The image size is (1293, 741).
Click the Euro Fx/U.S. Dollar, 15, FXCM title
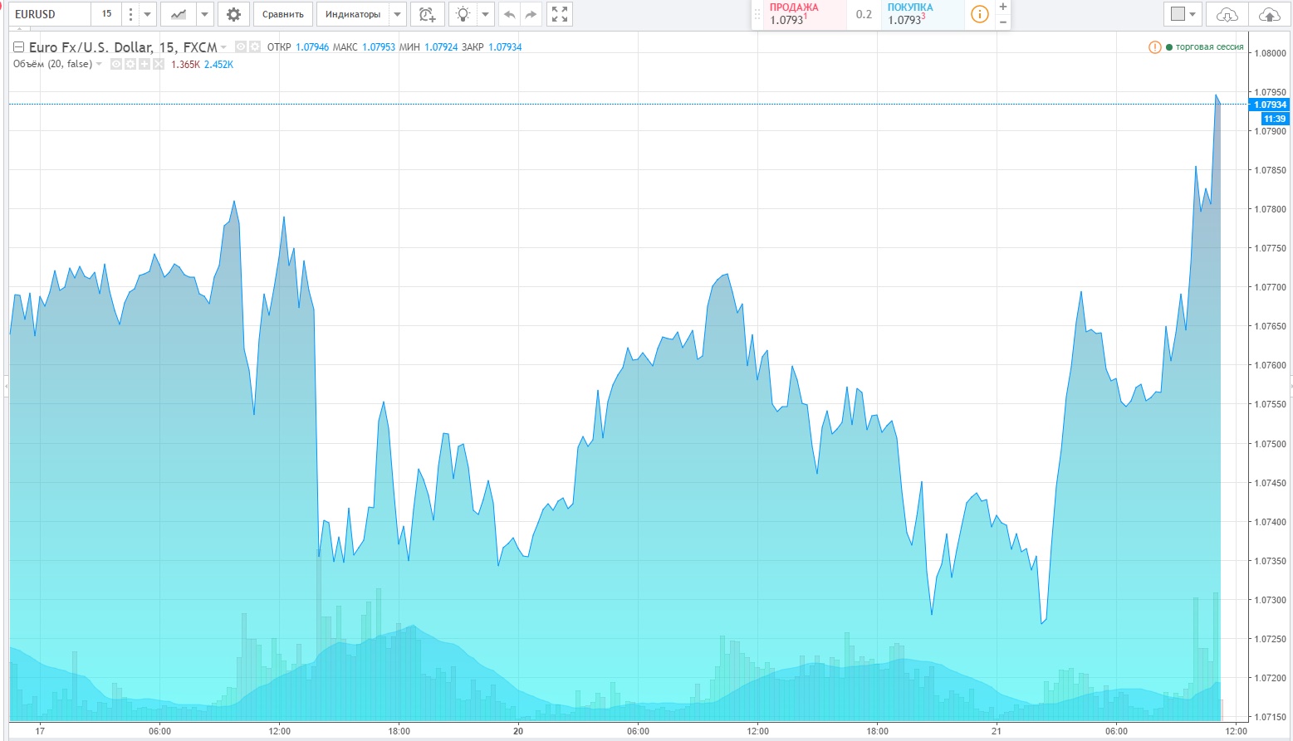pos(123,47)
